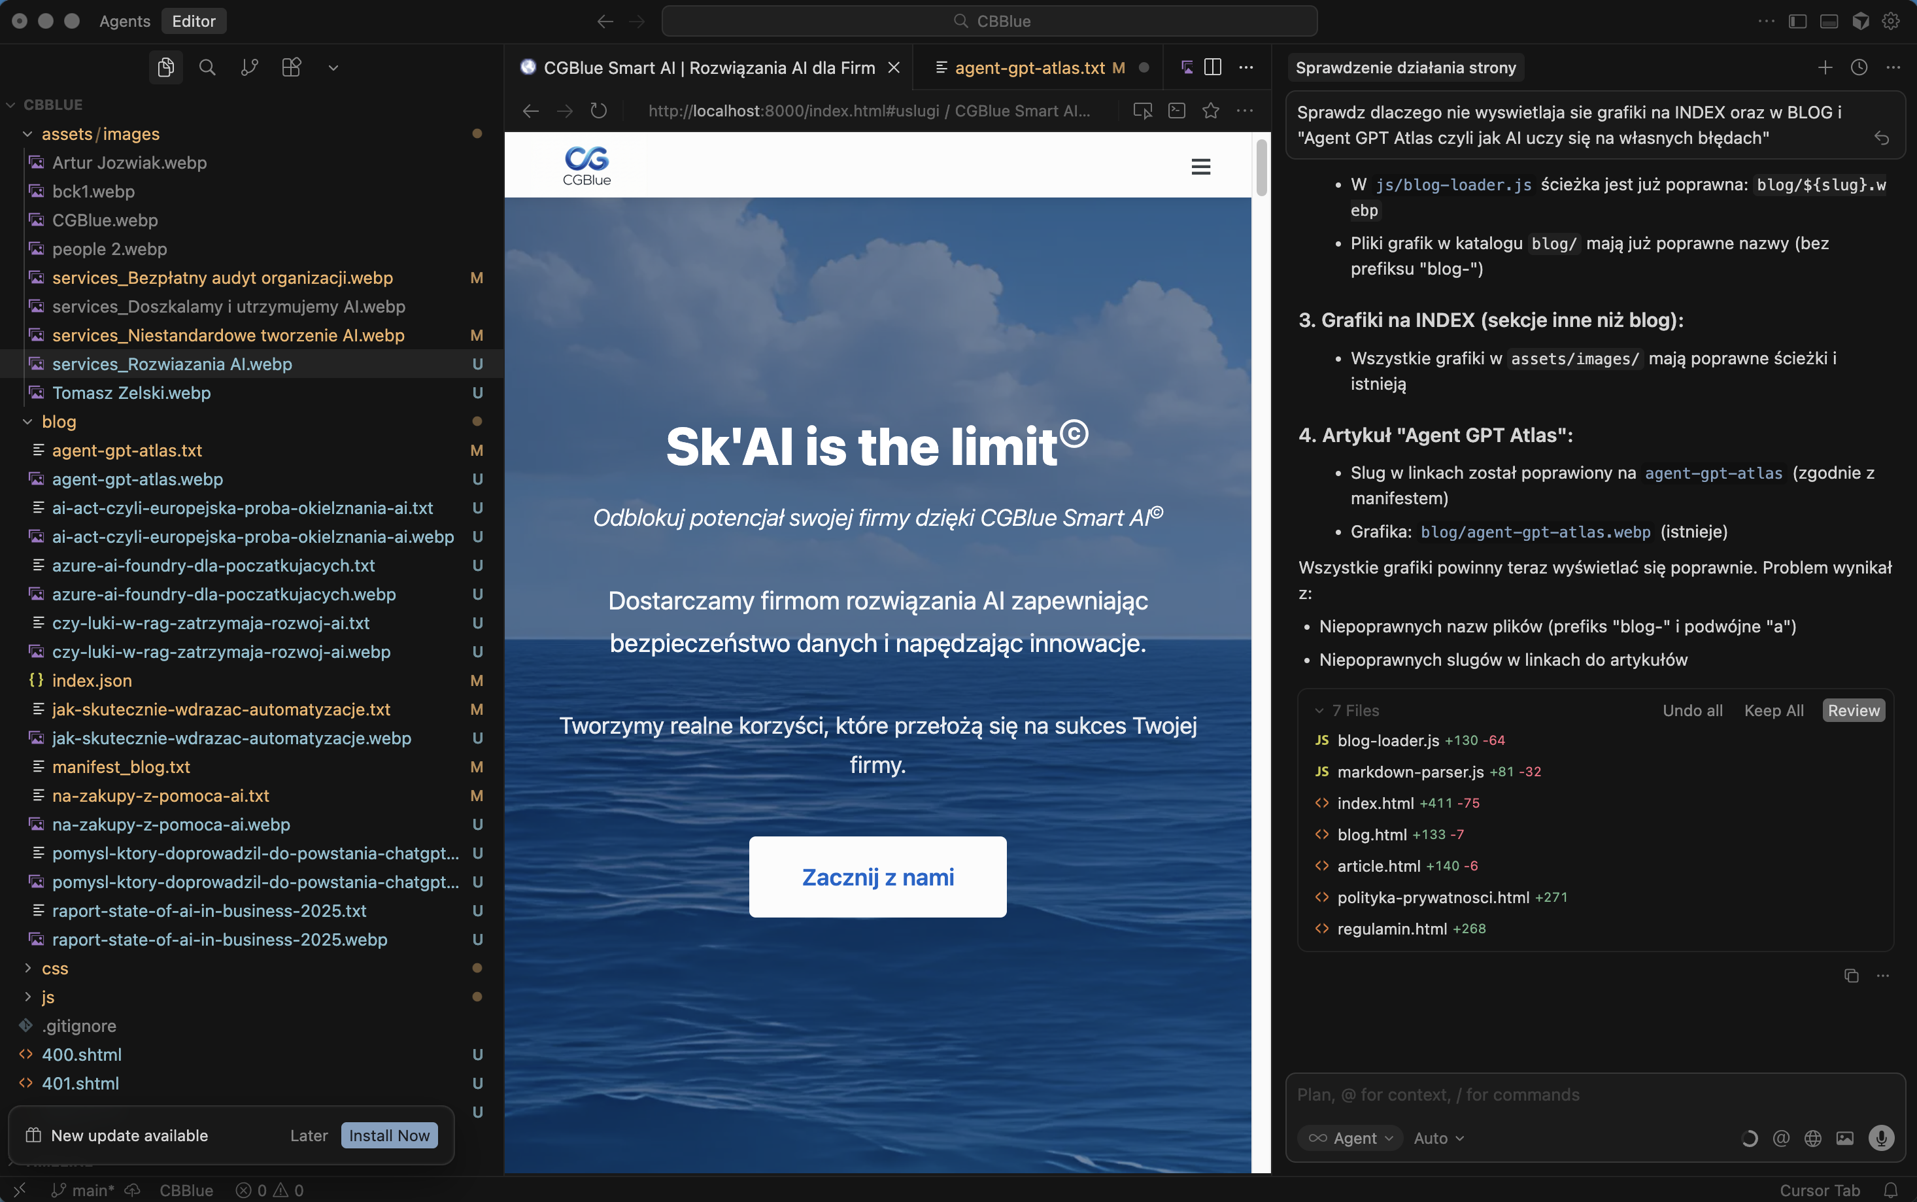This screenshot has width=1917, height=1202.
Task: Click Zacznij z nami button on webpage
Action: coord(877,877)
